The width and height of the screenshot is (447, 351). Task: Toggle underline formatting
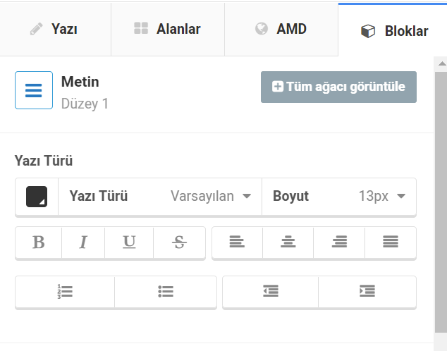pos(129,242)
